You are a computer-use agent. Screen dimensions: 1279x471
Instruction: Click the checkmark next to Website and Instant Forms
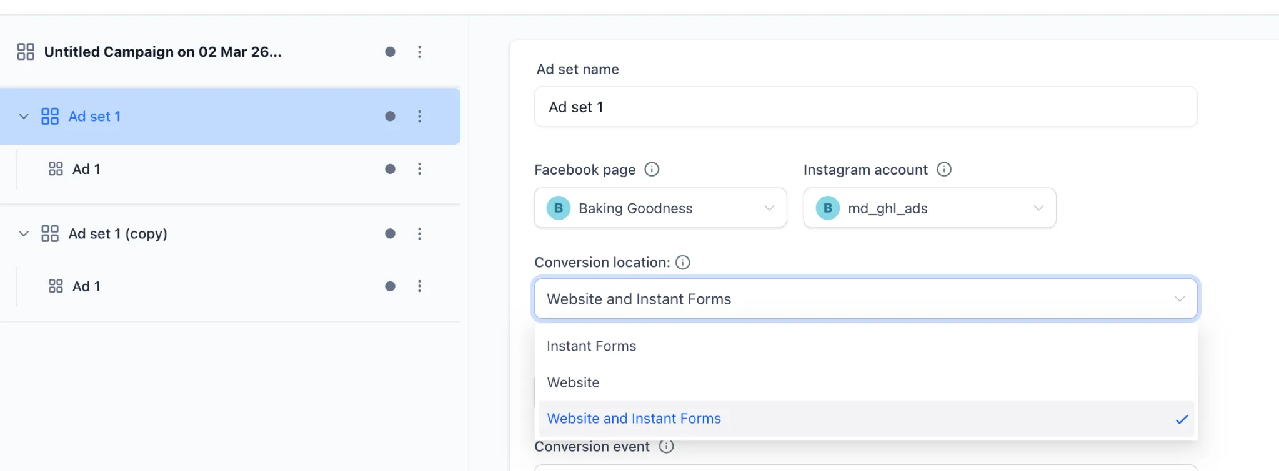1182,419
